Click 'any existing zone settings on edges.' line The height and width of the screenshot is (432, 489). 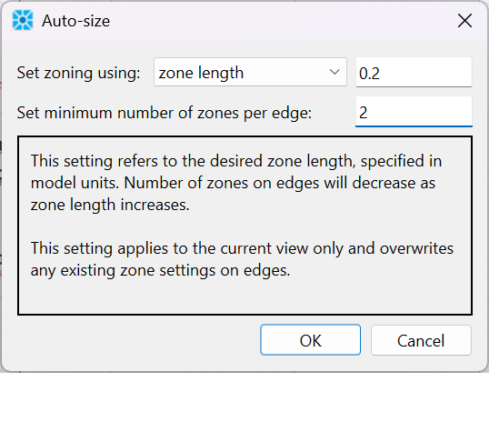pyautogui.click(x=160, y=270)
